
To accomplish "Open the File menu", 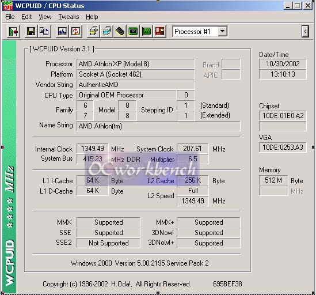I will (x=10, y=17).
